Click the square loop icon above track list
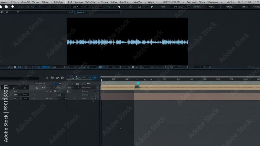This screenshot has height=146, width=260. [x=62, y=78]
